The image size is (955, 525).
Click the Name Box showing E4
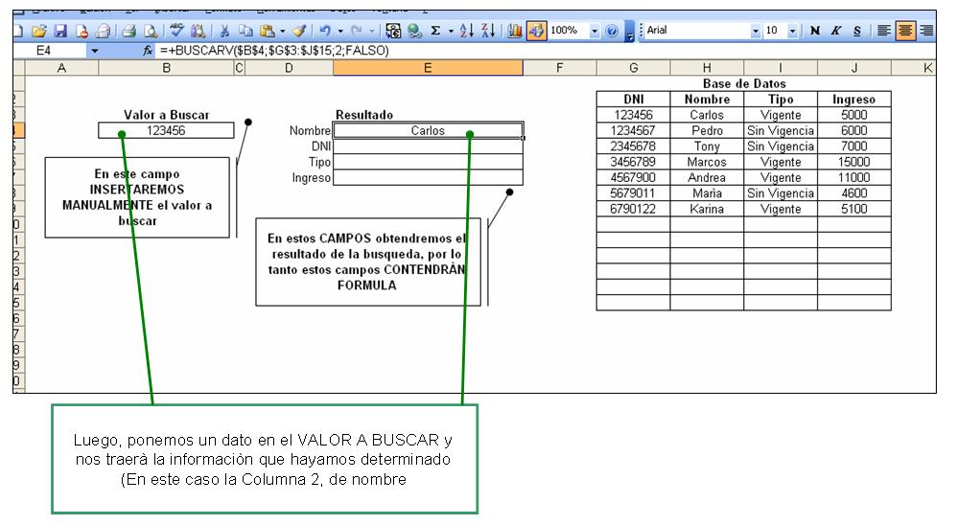50,51
